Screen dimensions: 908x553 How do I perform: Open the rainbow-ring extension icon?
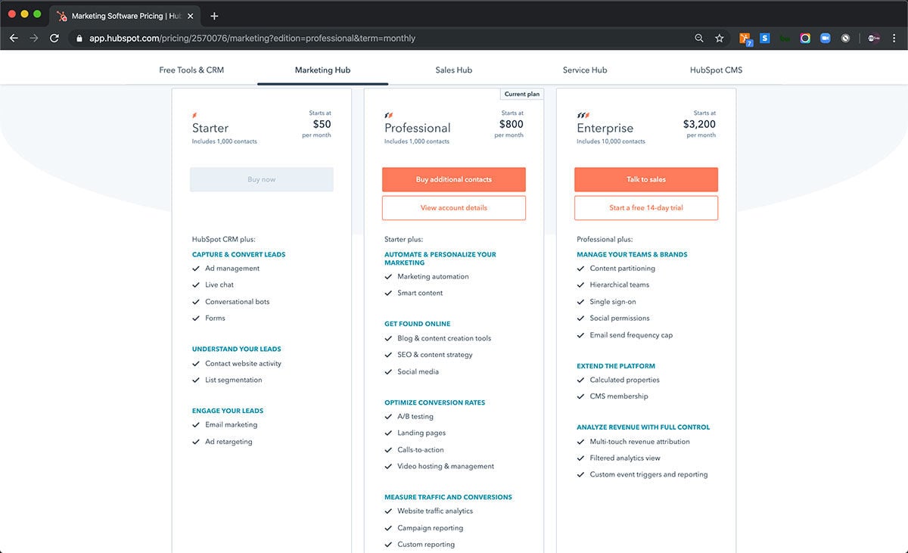(805, 38)
